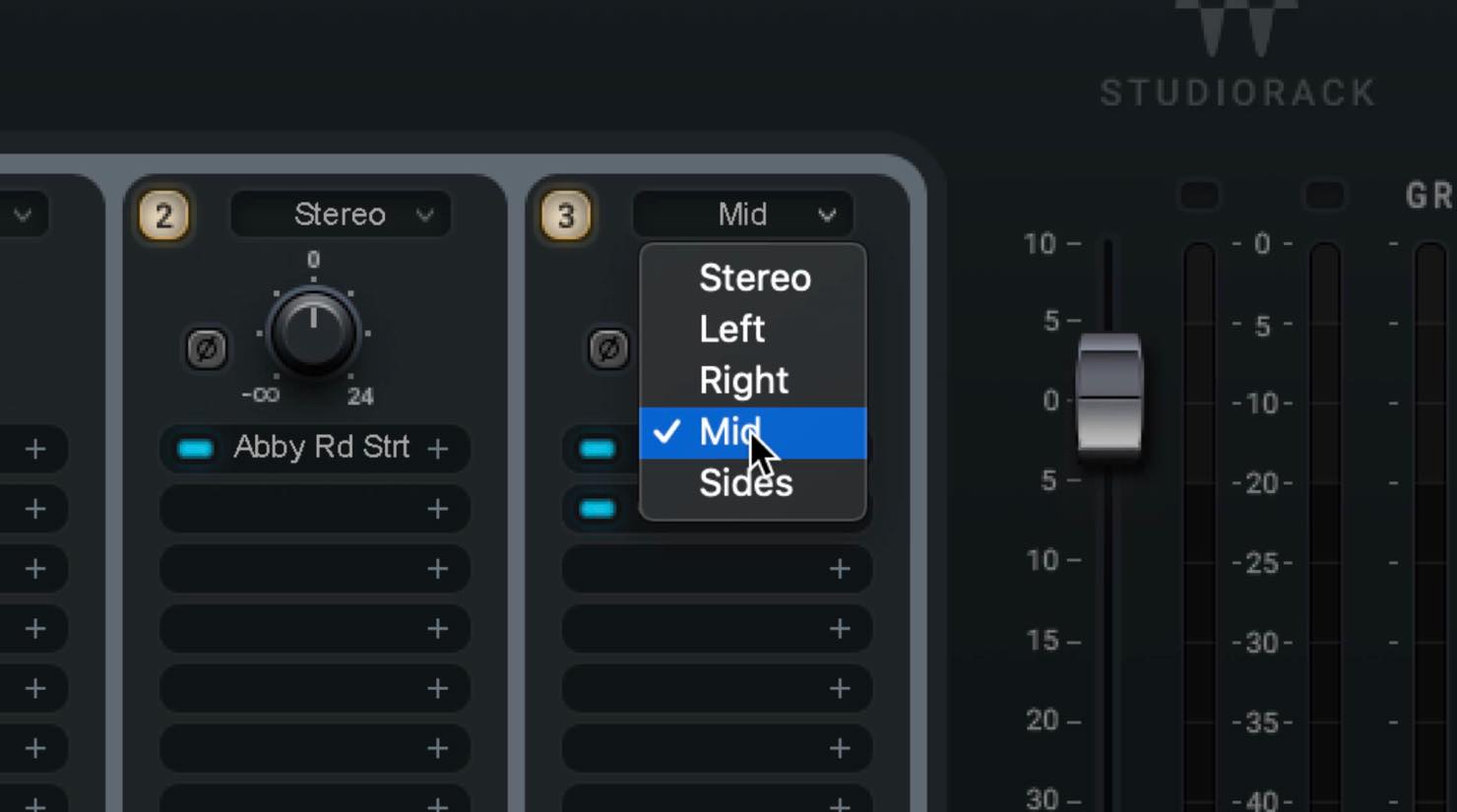The height and width of the screenshot is (812, 1457).
Task: Open the leftmost rack's mode dropdown arrow
Action: pos(23,215)
